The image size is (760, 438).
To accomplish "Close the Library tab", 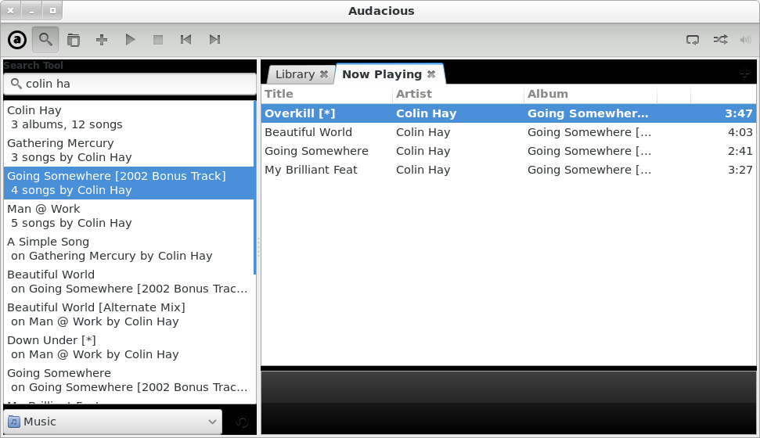I will [x=324, y=74].
